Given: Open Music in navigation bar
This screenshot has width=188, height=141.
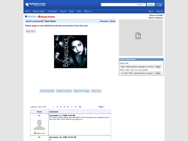Looking at the screenshot, I should coord(71,11).
